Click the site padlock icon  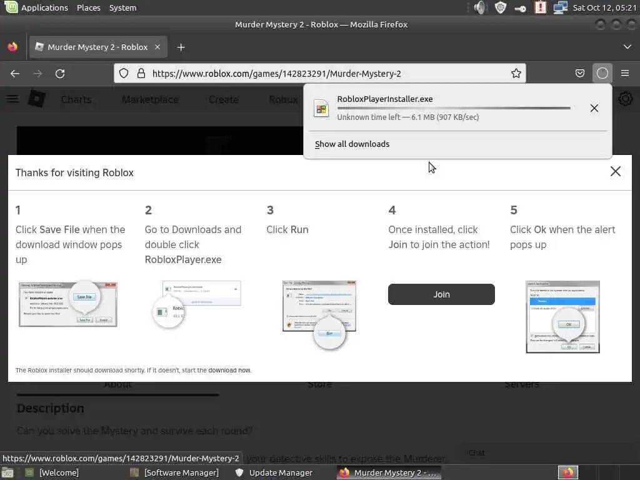tap(141, 74)
